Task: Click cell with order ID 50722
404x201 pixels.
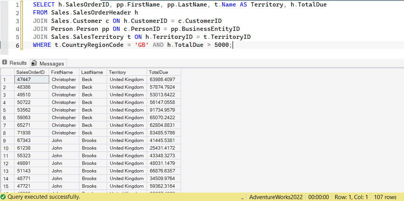Action: point(32,102)
